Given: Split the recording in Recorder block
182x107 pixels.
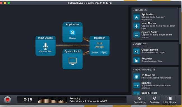Looking at the screenshot, I should 104,52.
